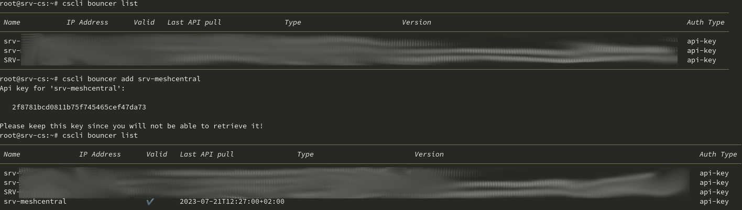The height and width of the screenshot is (210, 742).
Task: Click the 'Auth Type' header in first table
Action: pos(706,23)
